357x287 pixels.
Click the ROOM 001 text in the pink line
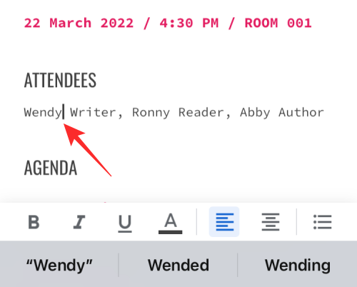coord(278,24)
